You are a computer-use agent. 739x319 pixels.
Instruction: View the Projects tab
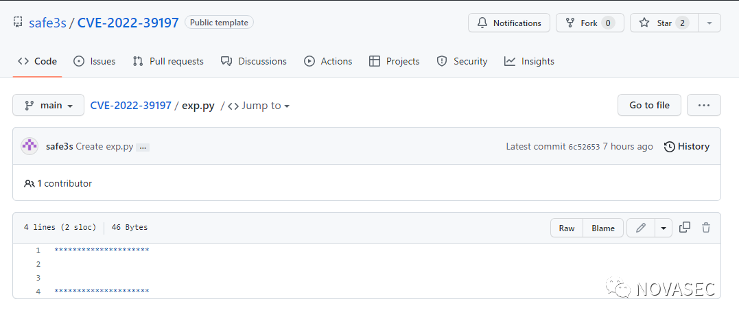(x=394, y=61)
